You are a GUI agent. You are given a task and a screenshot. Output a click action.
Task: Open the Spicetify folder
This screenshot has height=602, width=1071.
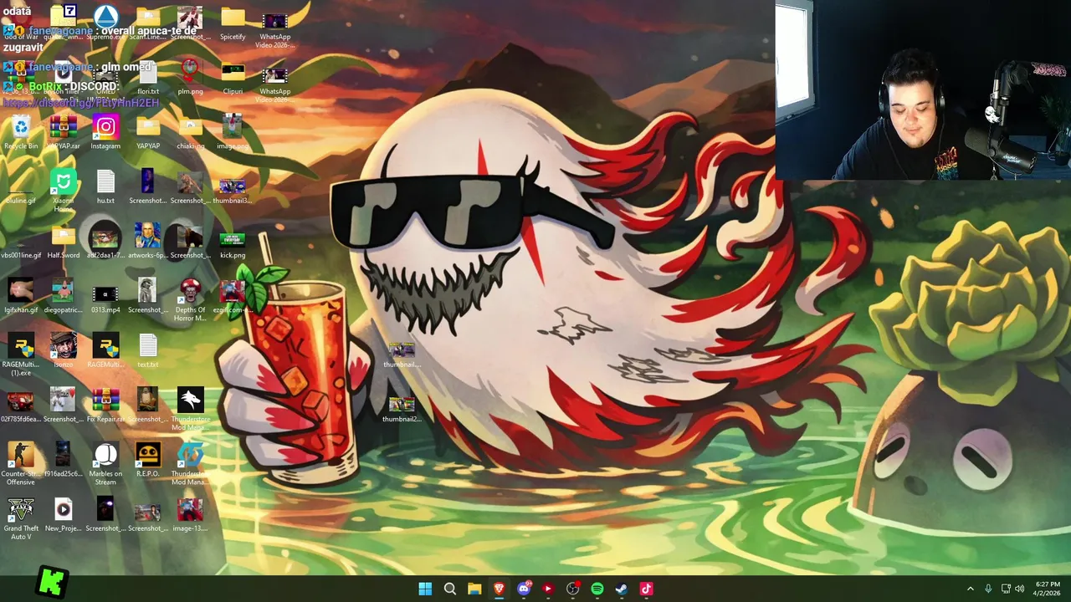point(233,23)
